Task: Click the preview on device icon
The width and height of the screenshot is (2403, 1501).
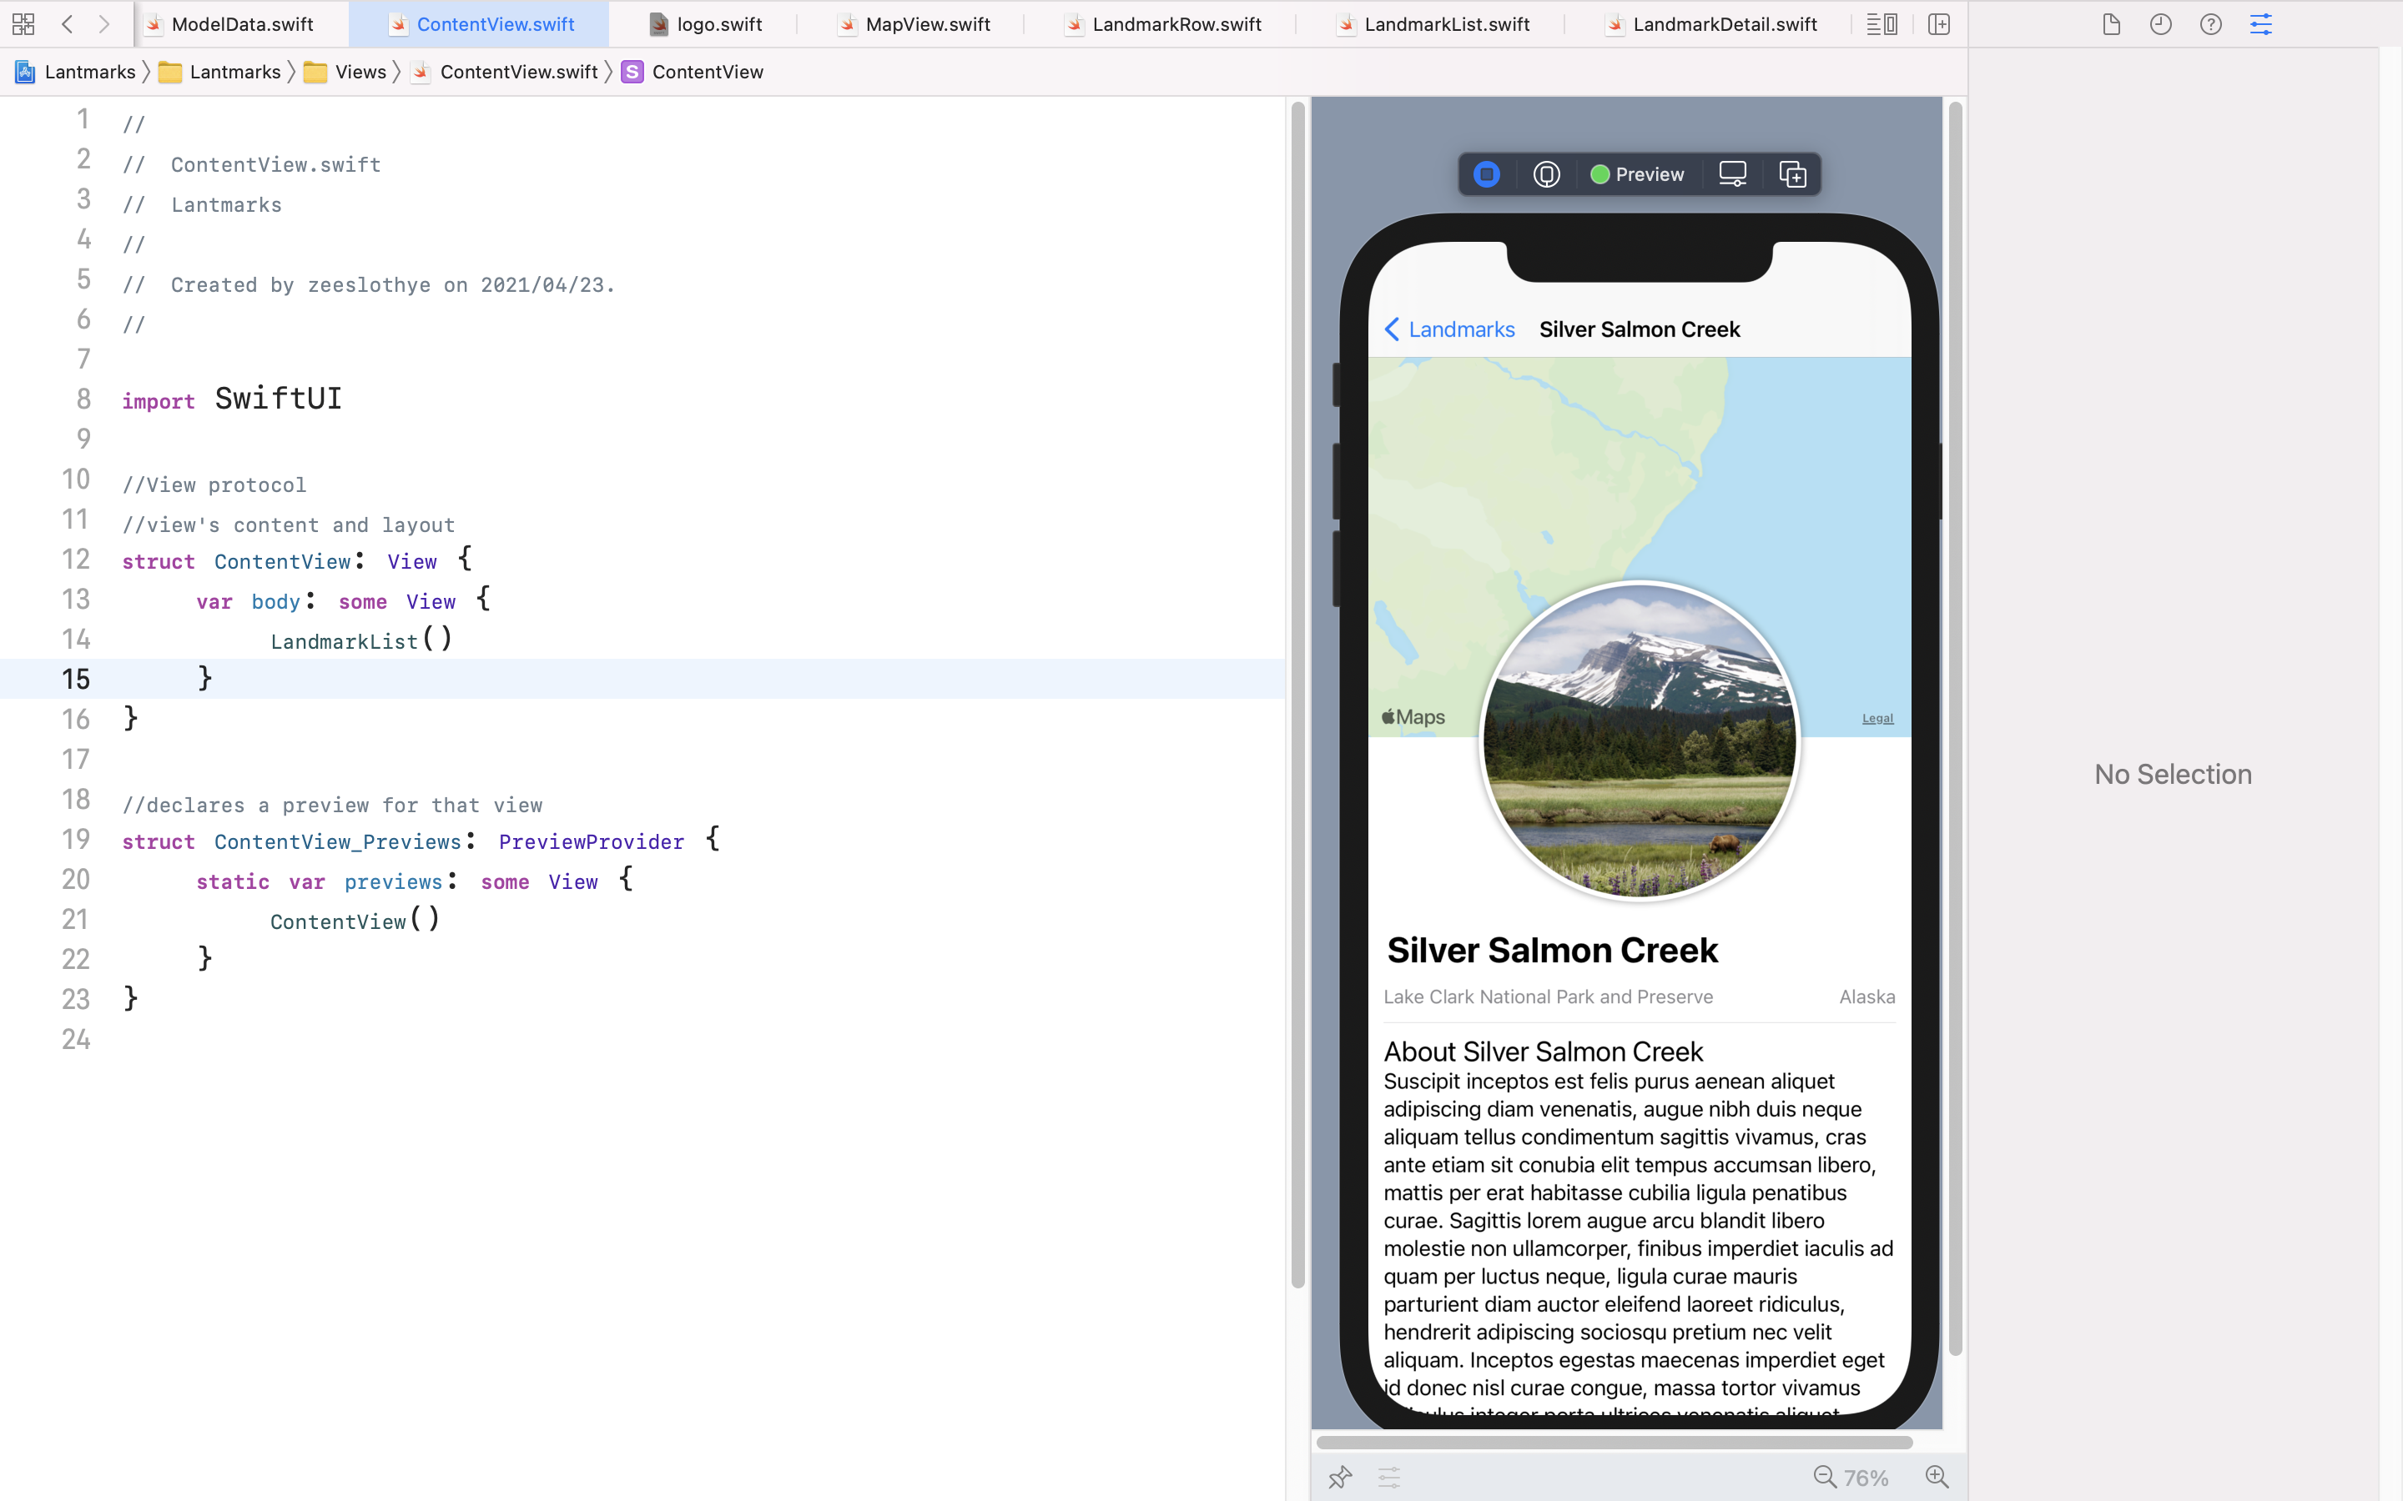Action: (1546, 175)
